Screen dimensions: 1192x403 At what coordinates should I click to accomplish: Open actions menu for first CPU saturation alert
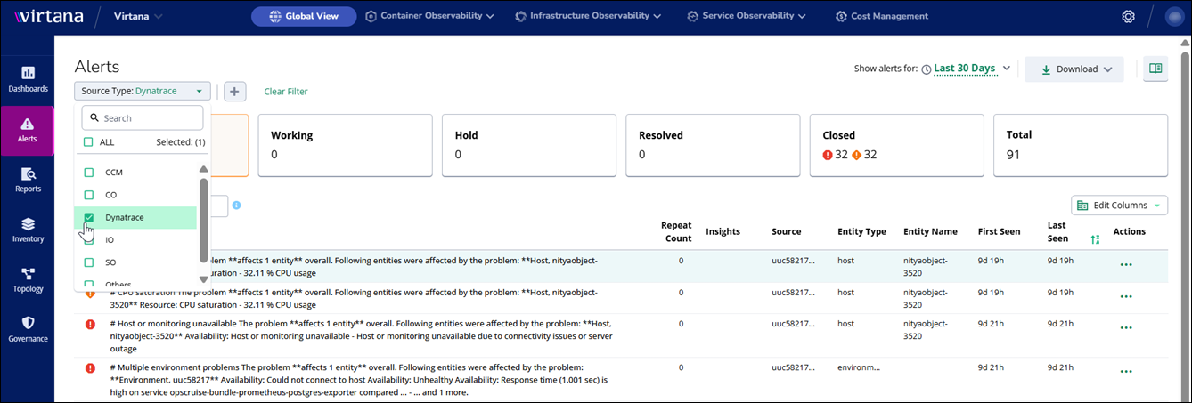(x=1126, y=264)
